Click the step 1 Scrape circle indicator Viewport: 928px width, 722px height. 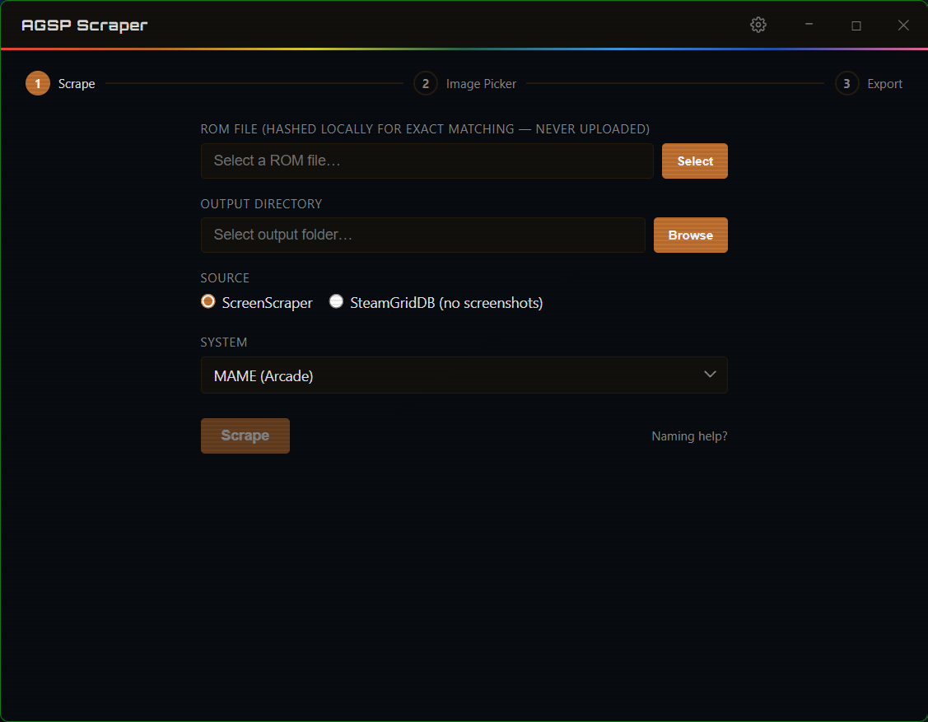(x=37, y=83)
